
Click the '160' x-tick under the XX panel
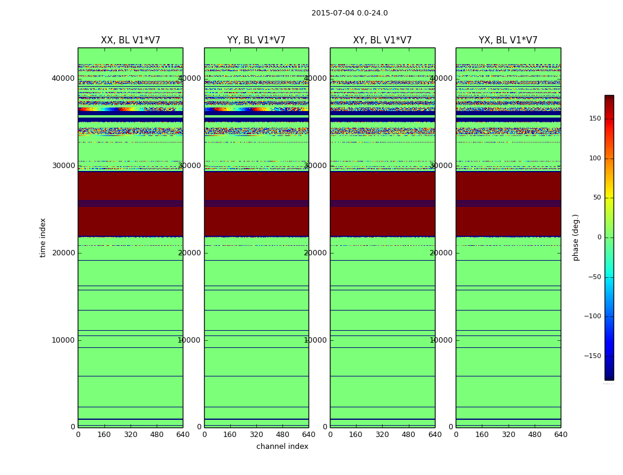pos(104,435)
